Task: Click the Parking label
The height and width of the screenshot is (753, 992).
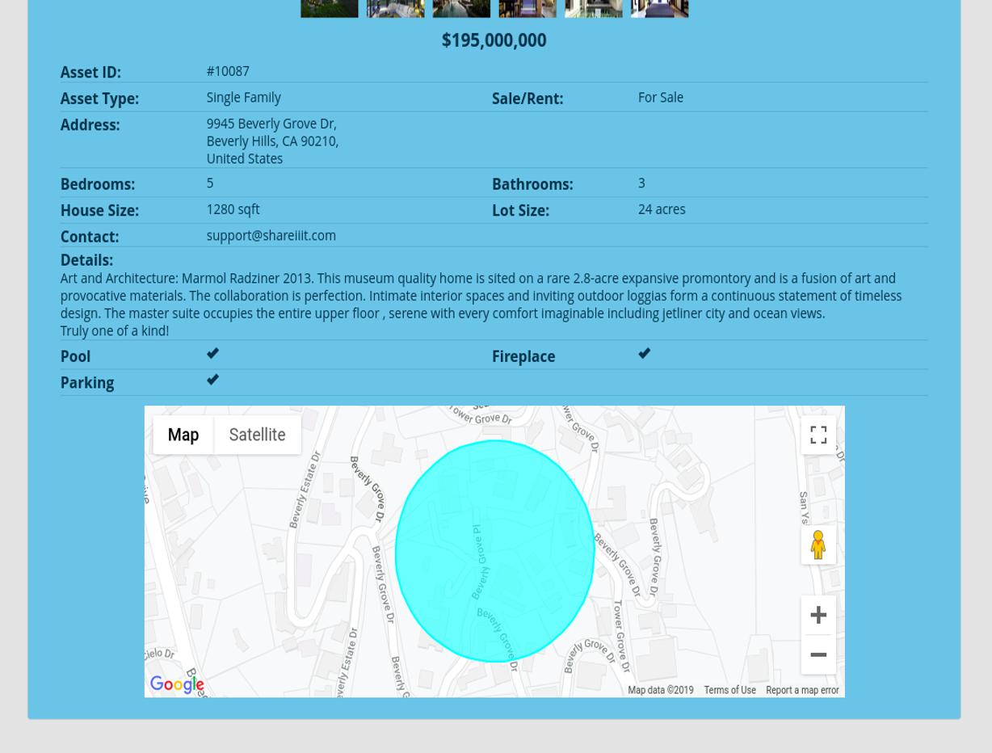Action: coord(87,382)
